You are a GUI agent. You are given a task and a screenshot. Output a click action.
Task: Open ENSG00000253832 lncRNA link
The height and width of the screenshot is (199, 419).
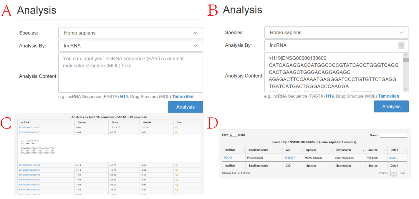30,190
